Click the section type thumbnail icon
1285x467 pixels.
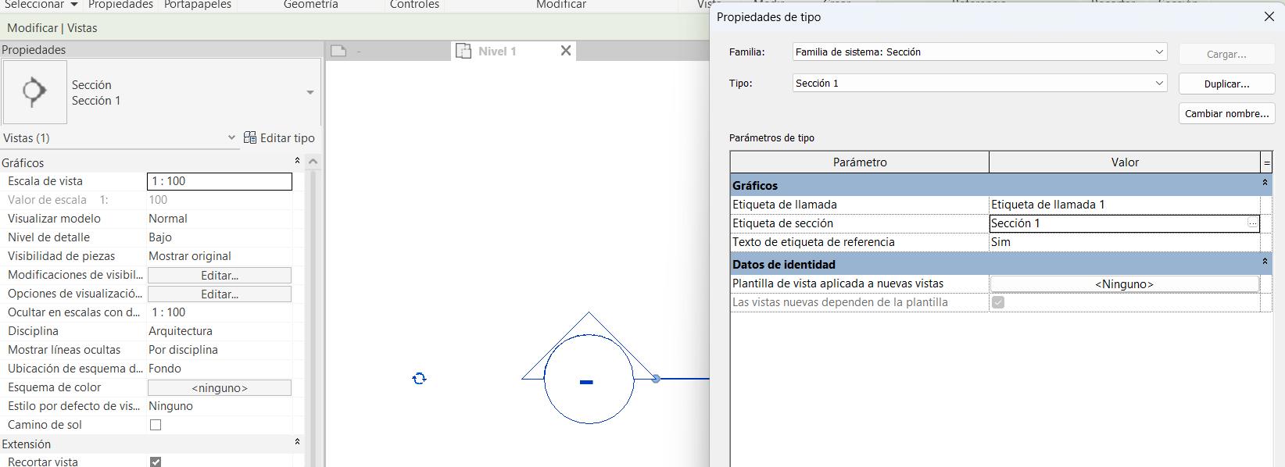(34, 92)
